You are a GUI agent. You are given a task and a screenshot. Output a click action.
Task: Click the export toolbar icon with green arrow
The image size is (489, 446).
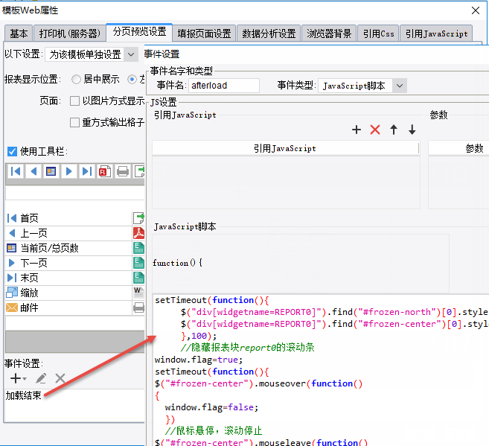pos(139,171)
